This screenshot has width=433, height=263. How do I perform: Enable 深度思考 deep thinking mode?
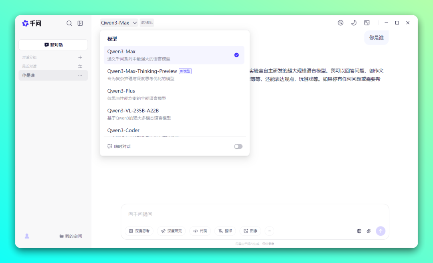[139, 231]
